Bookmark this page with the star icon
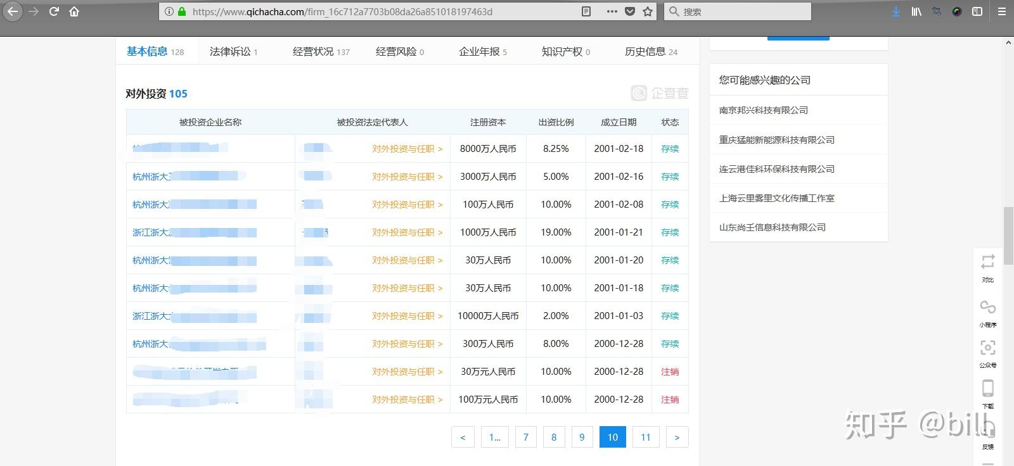The width and height of the screenshot is (1014, 466). pos(648,11)
